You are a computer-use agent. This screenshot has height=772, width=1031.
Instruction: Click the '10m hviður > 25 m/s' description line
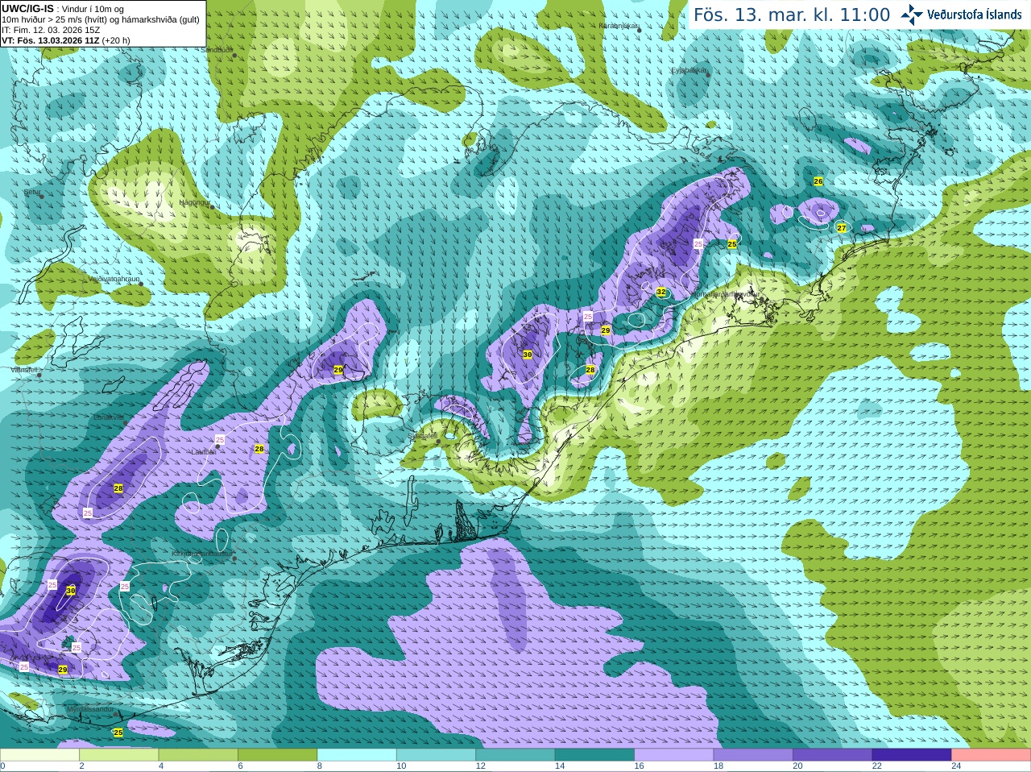pos(100,19)
